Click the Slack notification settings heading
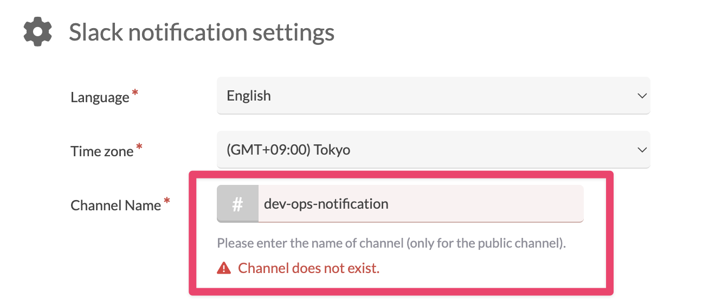722x306 pixels. coord(202,32)
